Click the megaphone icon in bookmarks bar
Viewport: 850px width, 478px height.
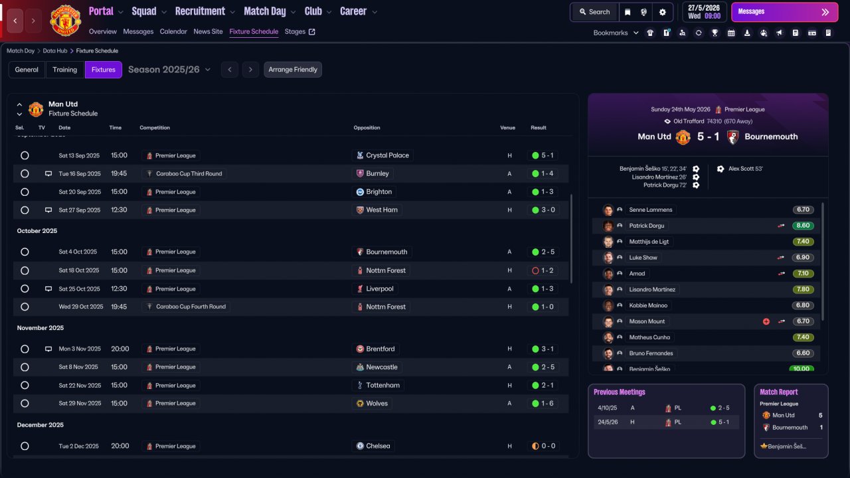point(780,33)
